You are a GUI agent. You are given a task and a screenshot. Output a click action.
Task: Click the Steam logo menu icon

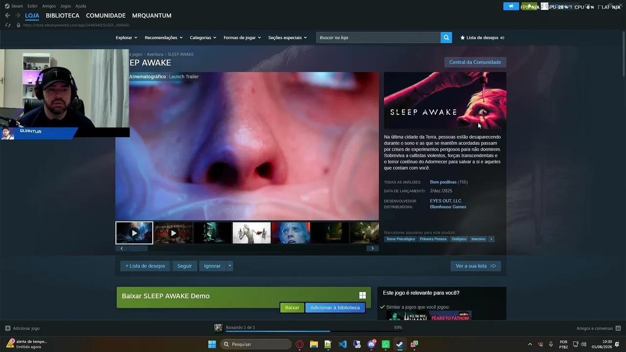point(7,6)
